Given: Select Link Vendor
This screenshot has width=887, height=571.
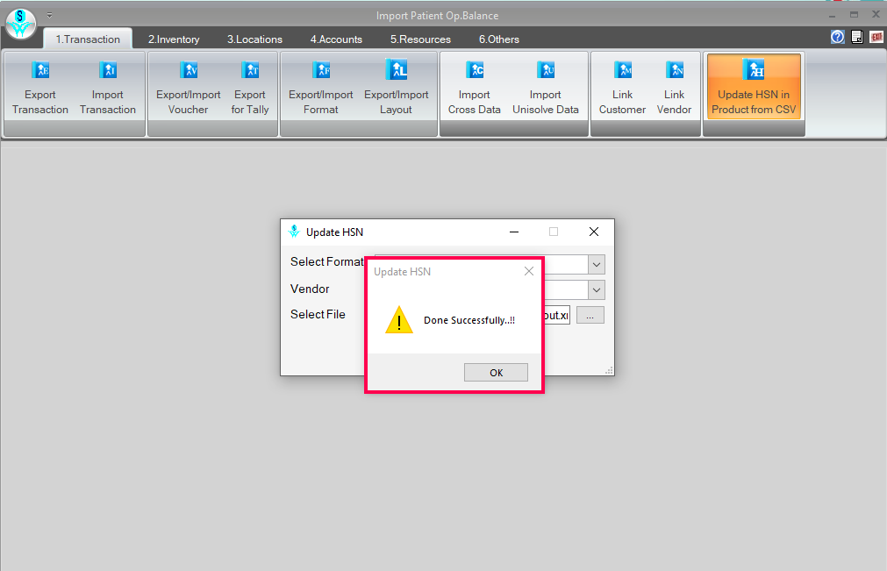Looking at the screenshot, I should pos(674,86).
